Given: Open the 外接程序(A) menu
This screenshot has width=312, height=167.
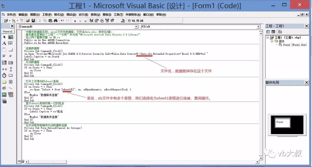Looking at the screenshot, I should coord(133,14).
